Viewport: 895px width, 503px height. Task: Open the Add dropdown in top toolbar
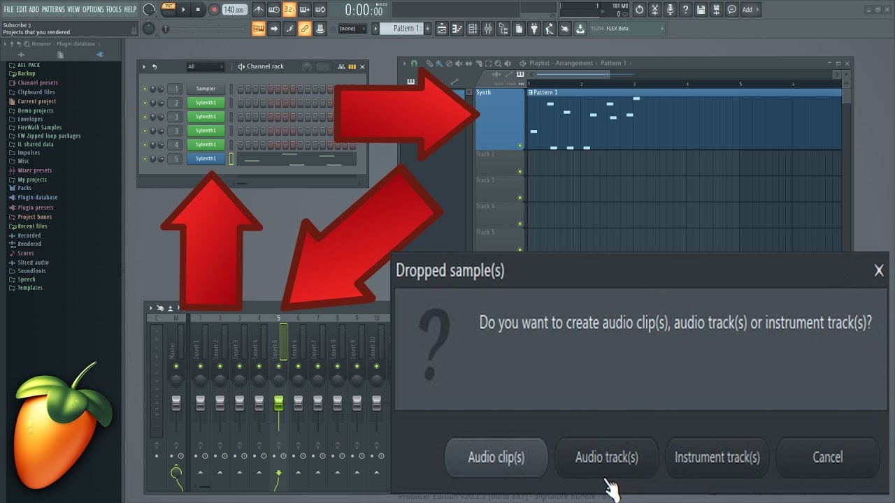[750, 10]
